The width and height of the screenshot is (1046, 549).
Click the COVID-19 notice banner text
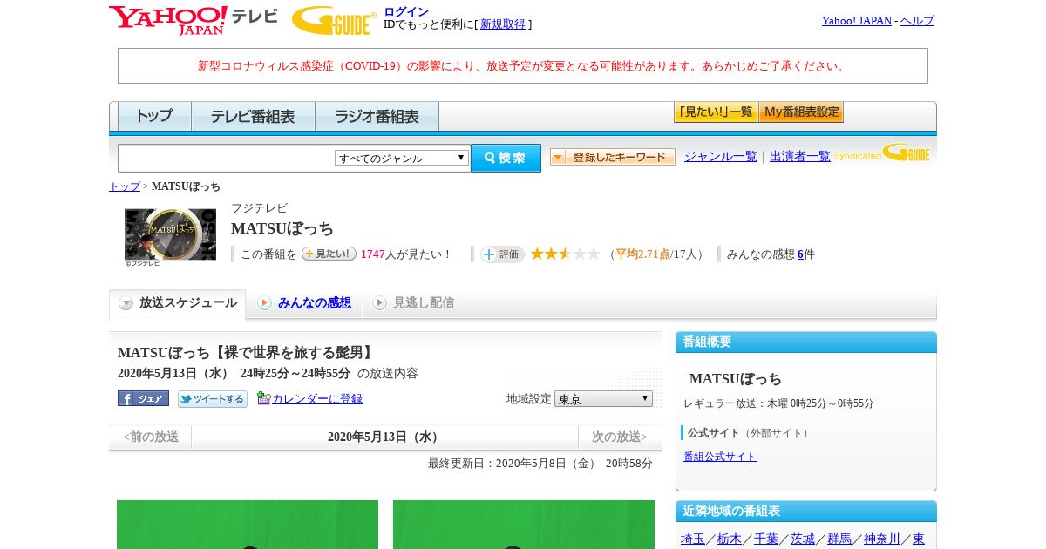523,66
